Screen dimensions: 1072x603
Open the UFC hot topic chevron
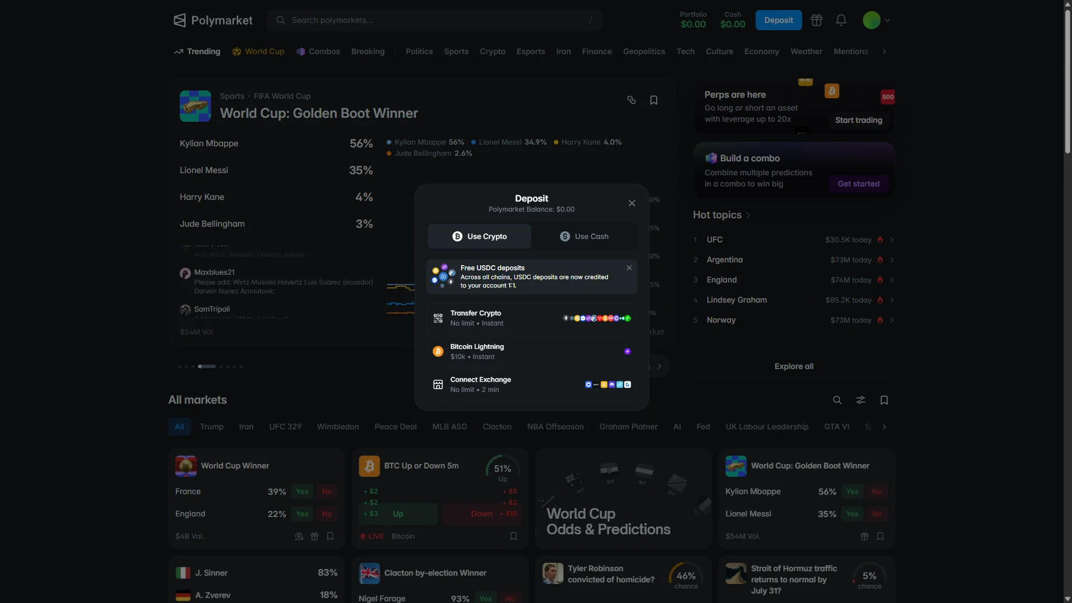tap(892, 240)
